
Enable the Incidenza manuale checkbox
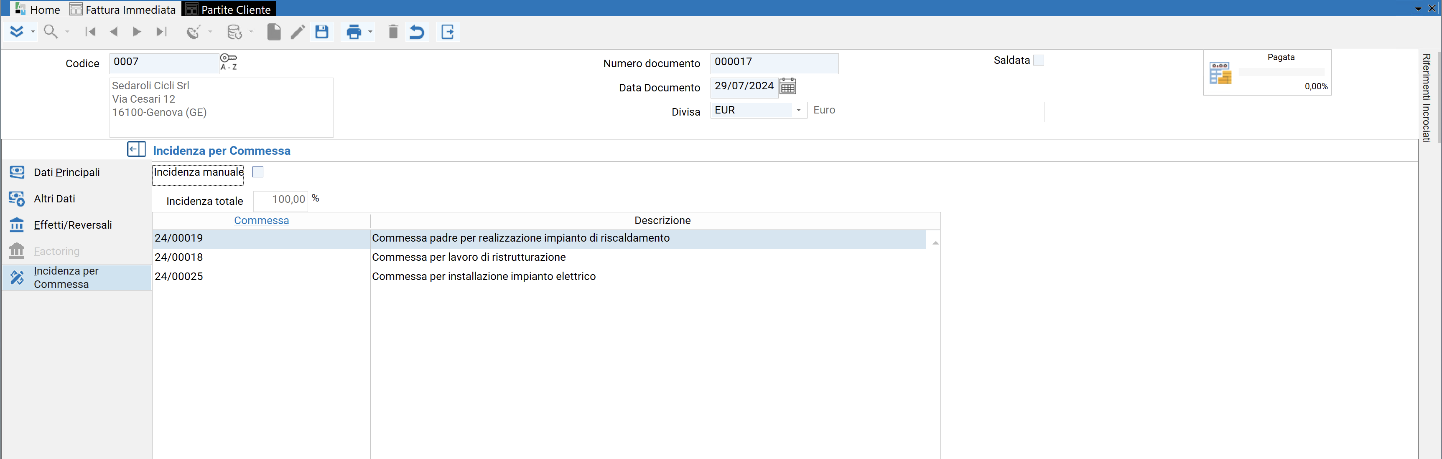258,172
